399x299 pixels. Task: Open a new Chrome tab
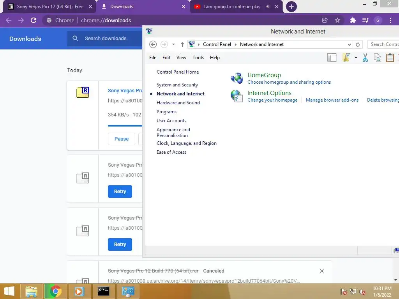pyautogui.click(x=291, y=7)
